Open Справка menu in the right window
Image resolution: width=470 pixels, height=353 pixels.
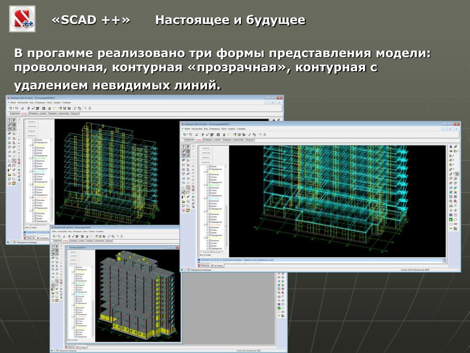point(241,129)
